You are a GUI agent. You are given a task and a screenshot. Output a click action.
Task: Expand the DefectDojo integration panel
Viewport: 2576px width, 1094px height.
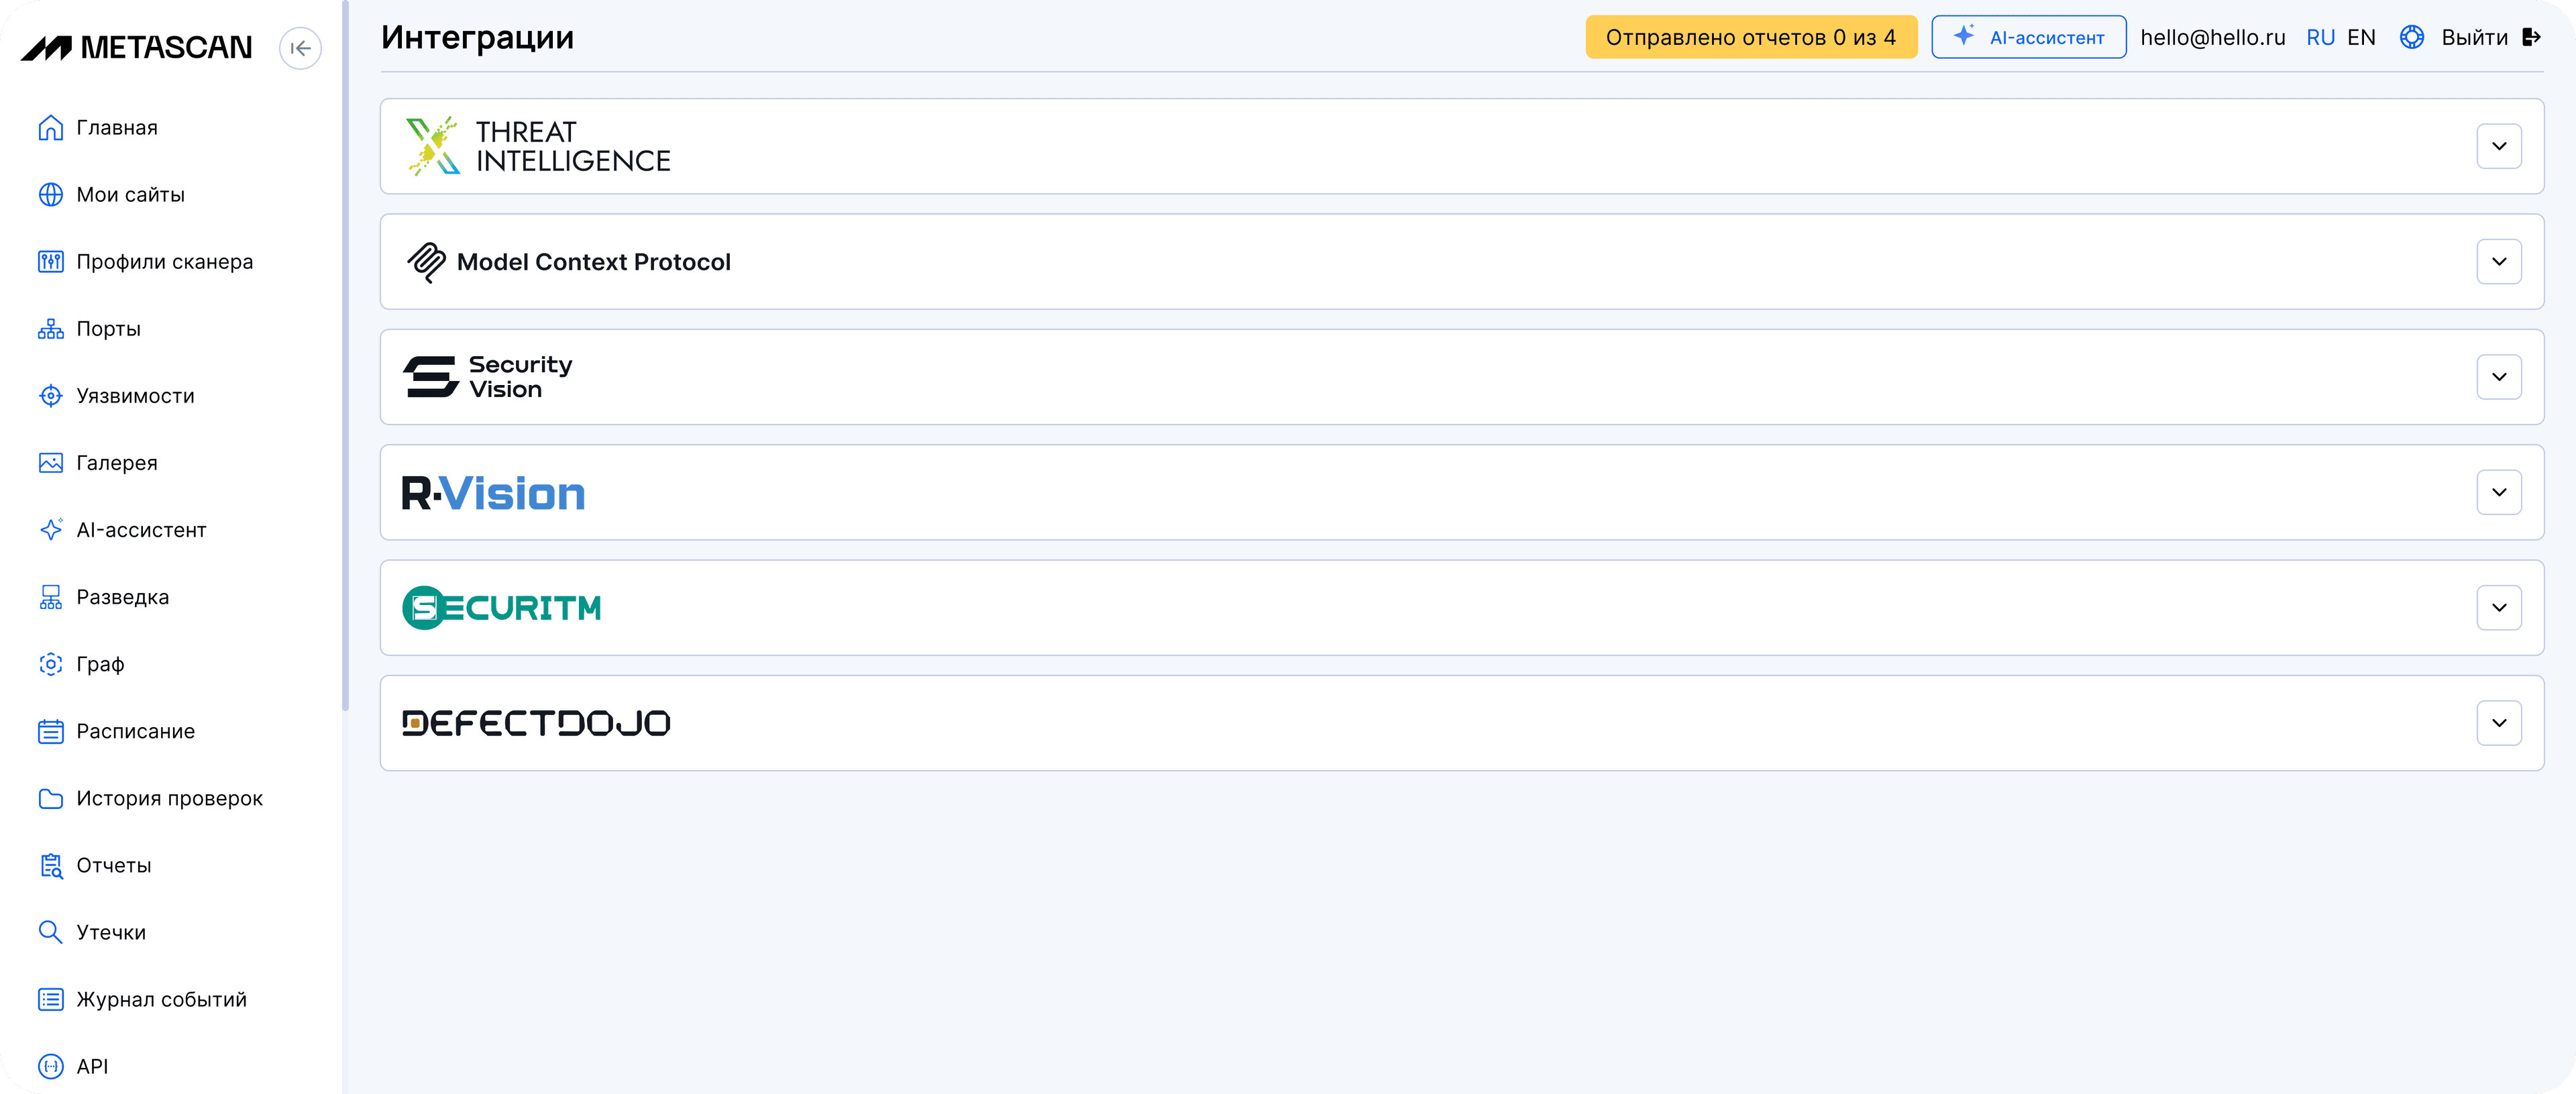[2498, 723]
